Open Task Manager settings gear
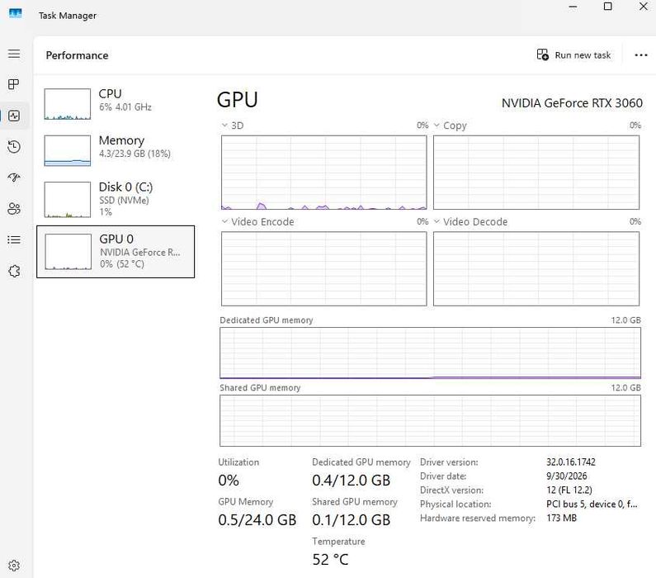The height and width of the screenshot is (578, 656). point(14,566)
